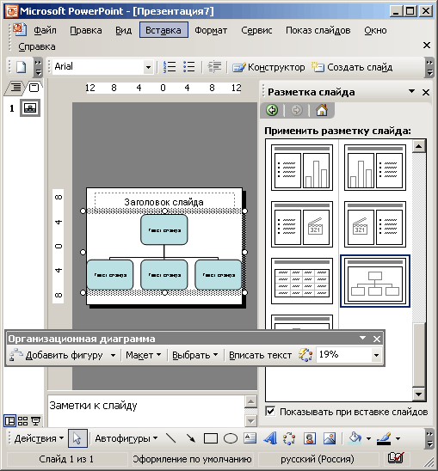Click the layout list scroll down arrow
Image resolution: width=438 pixels, height=471 pixels.
[x=419, y=395]
